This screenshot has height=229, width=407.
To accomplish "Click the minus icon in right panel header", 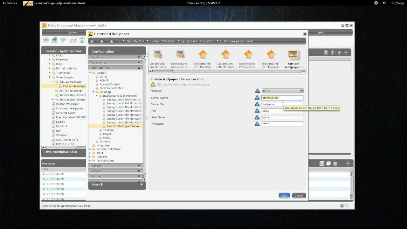I will pos(346,52).
